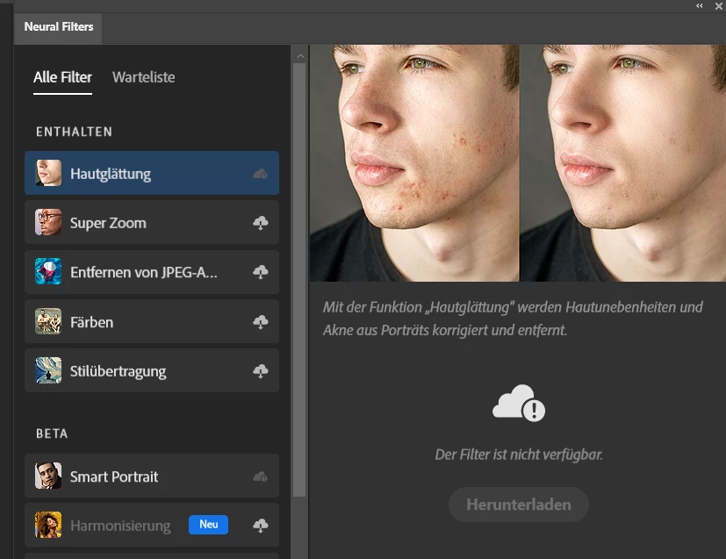Viewport: 726px width, 559px height.
Task: Click the Hautglättung cloud status icon
Action: pos(260,174)
